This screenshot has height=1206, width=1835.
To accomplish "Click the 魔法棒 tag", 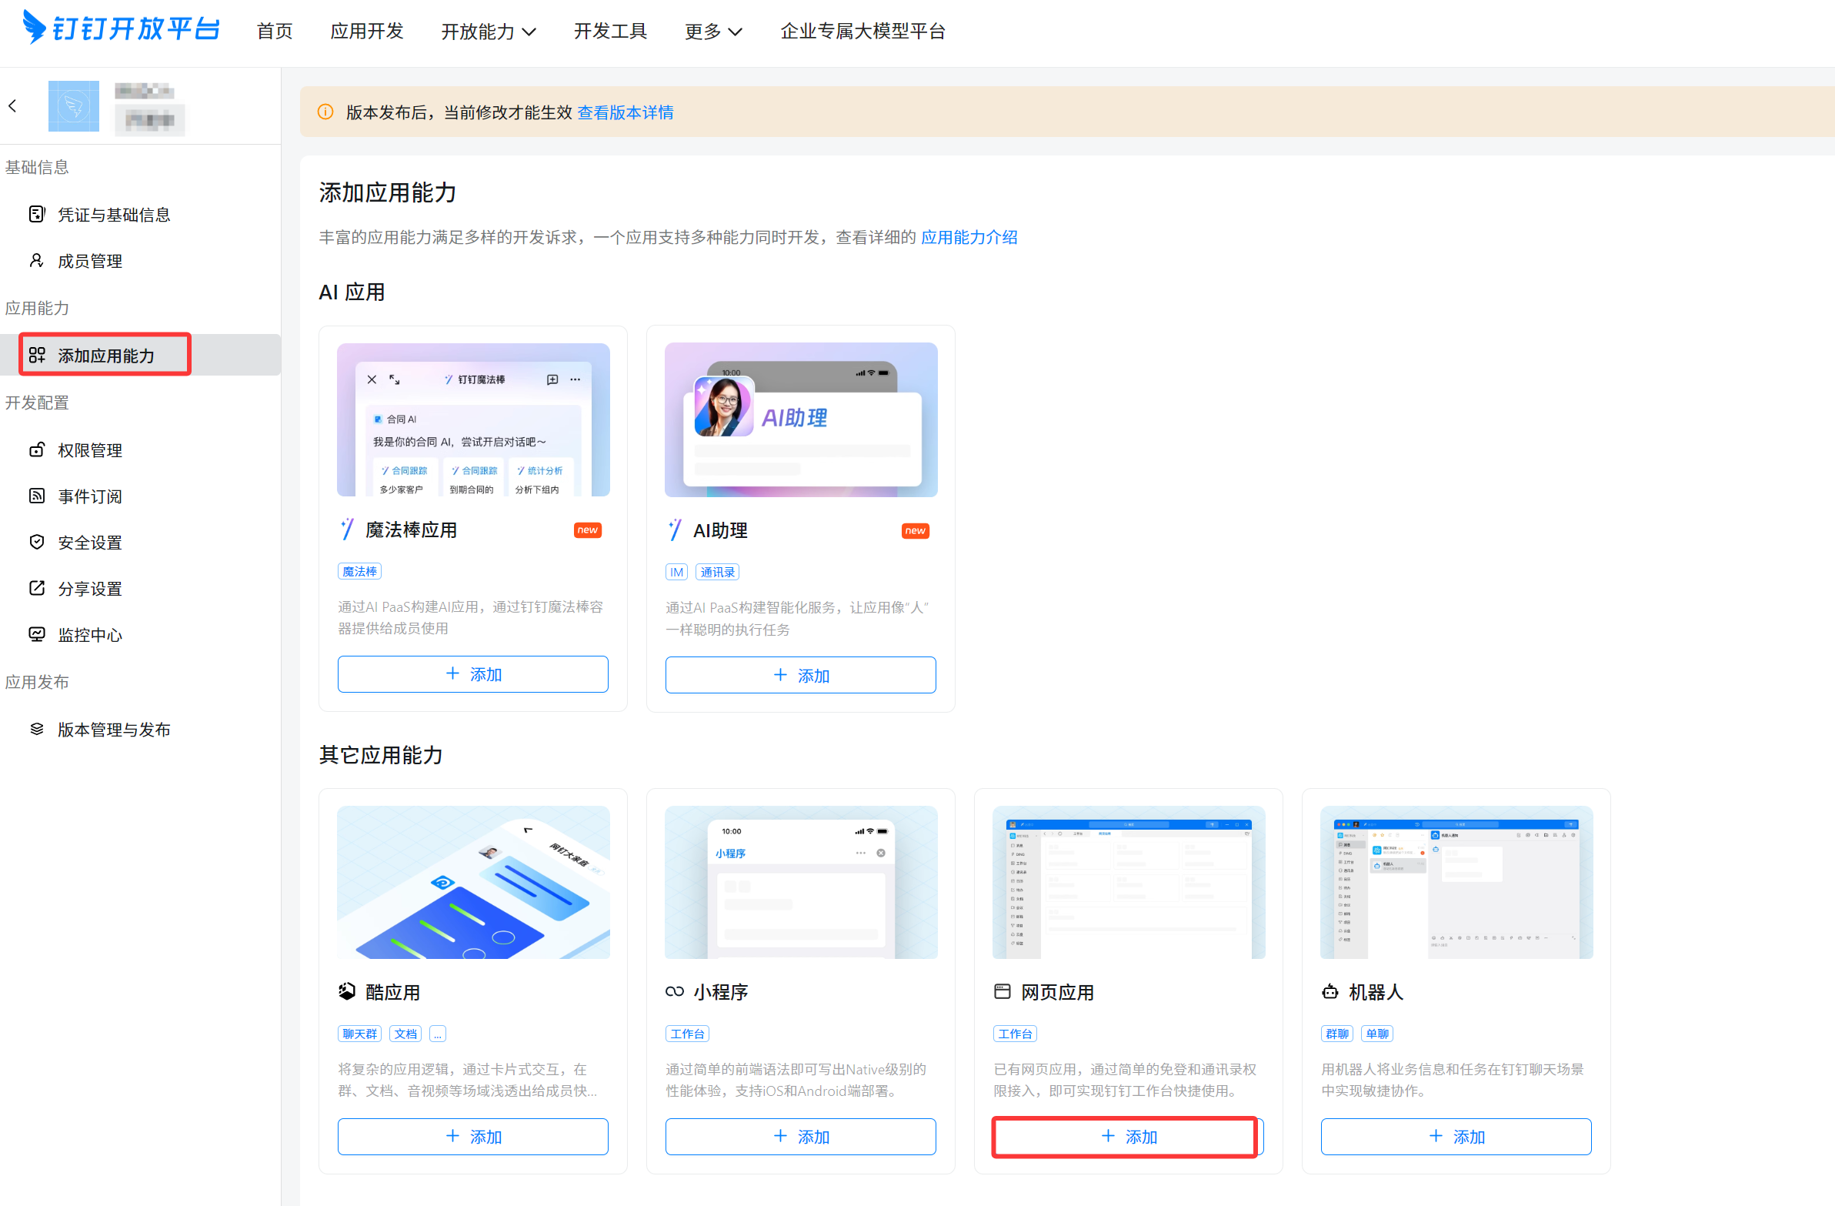I will coord(359,571).
